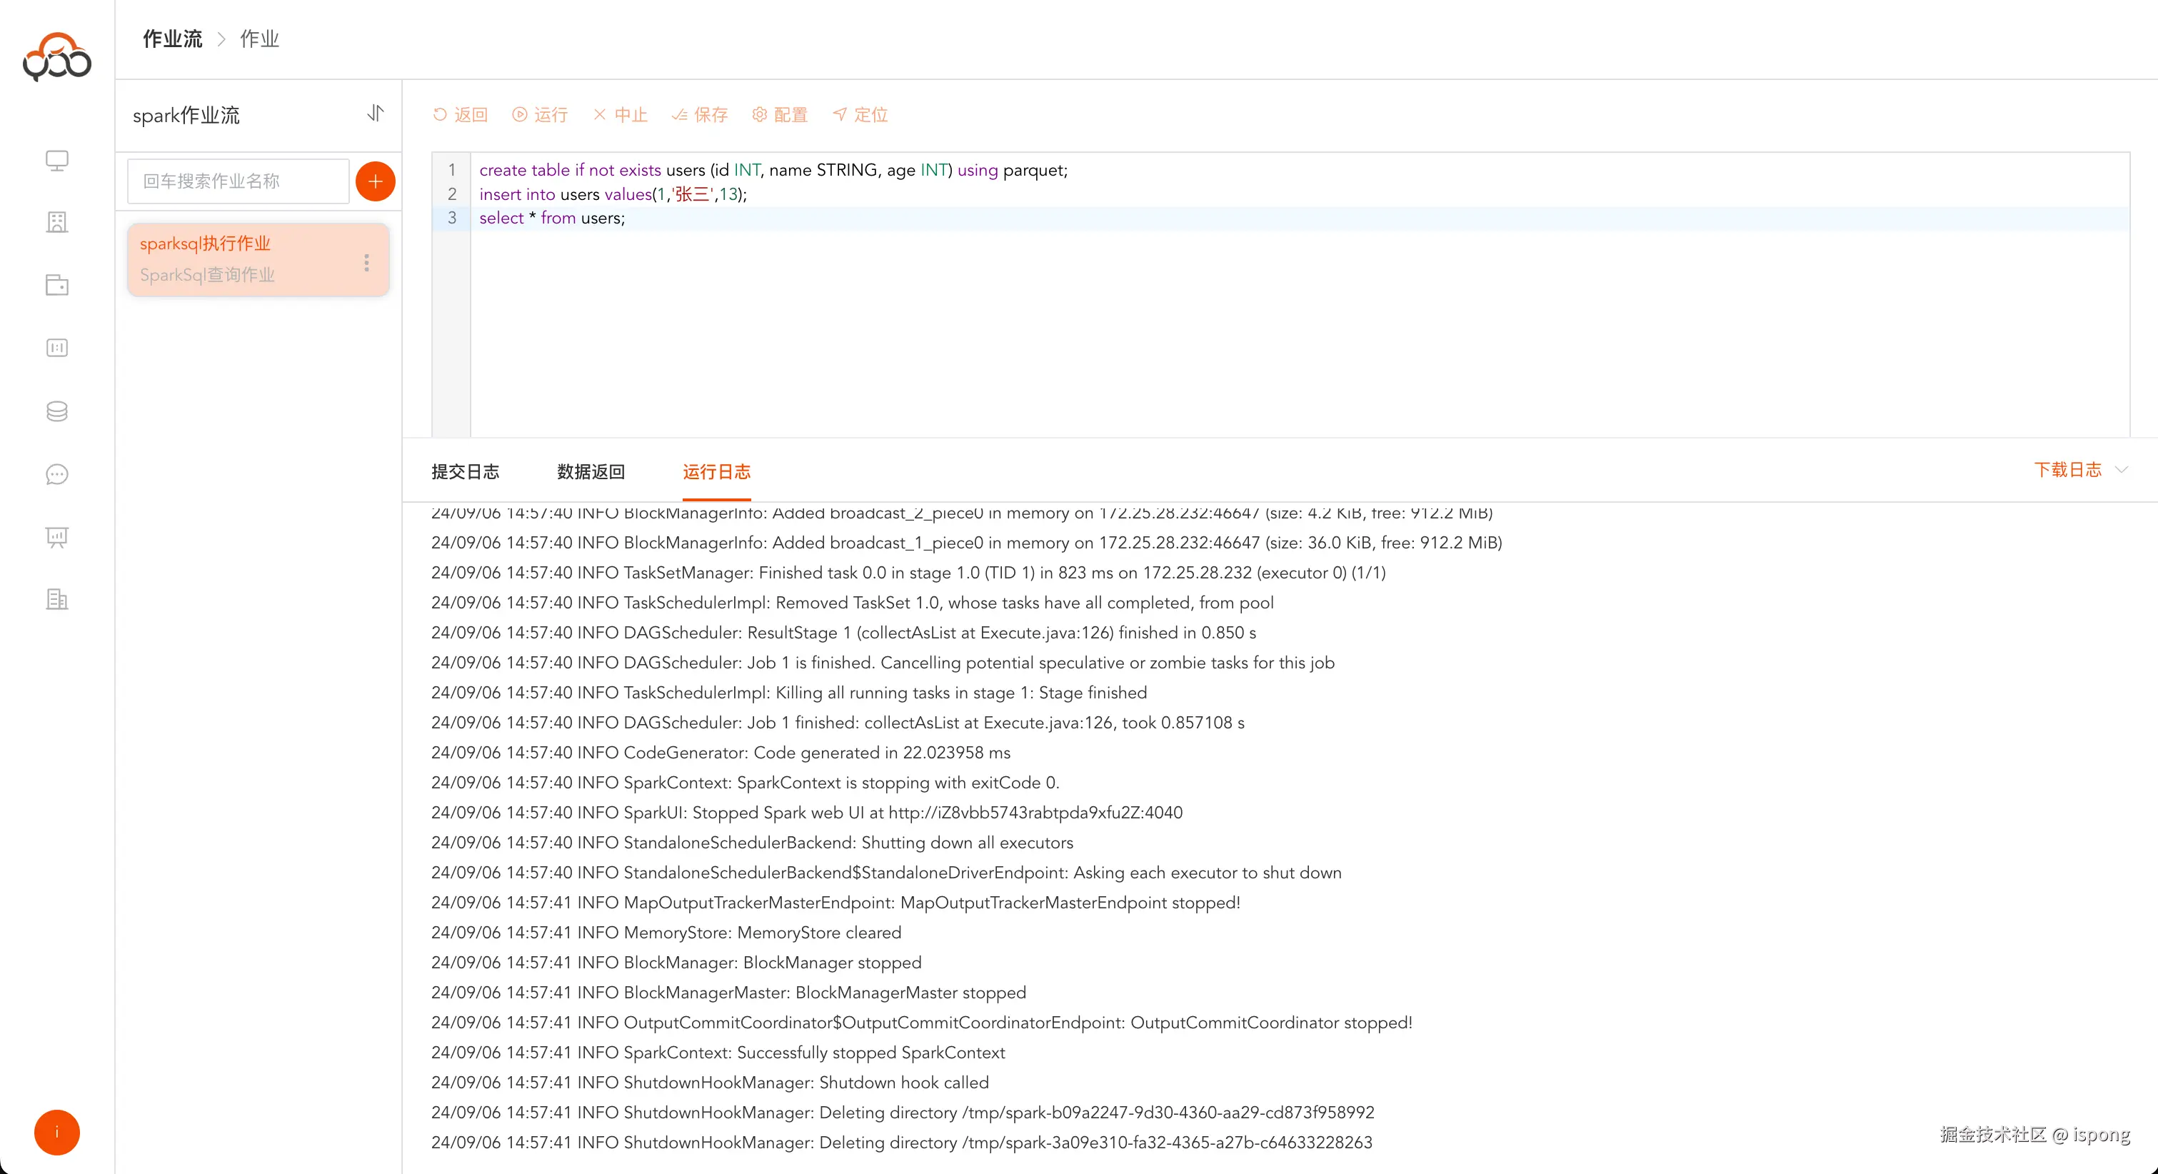This screenshot has width=2158, height=1174.
Task: Click the cloud logo icon
Action: click(57, 57)
